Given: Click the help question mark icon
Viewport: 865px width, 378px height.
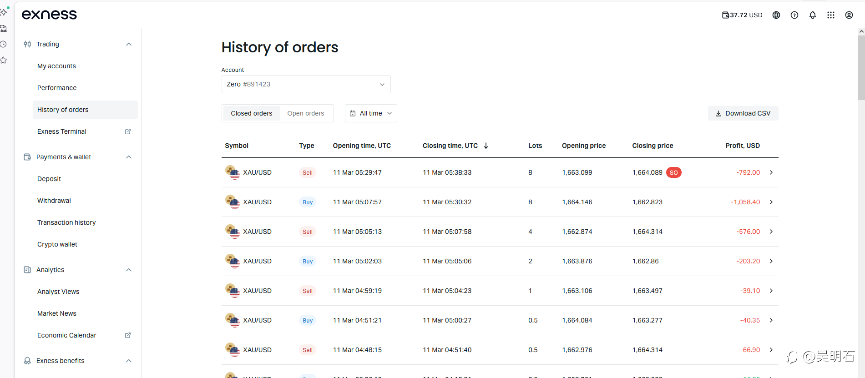Looking at the screenshot, I should pos(794,15).
